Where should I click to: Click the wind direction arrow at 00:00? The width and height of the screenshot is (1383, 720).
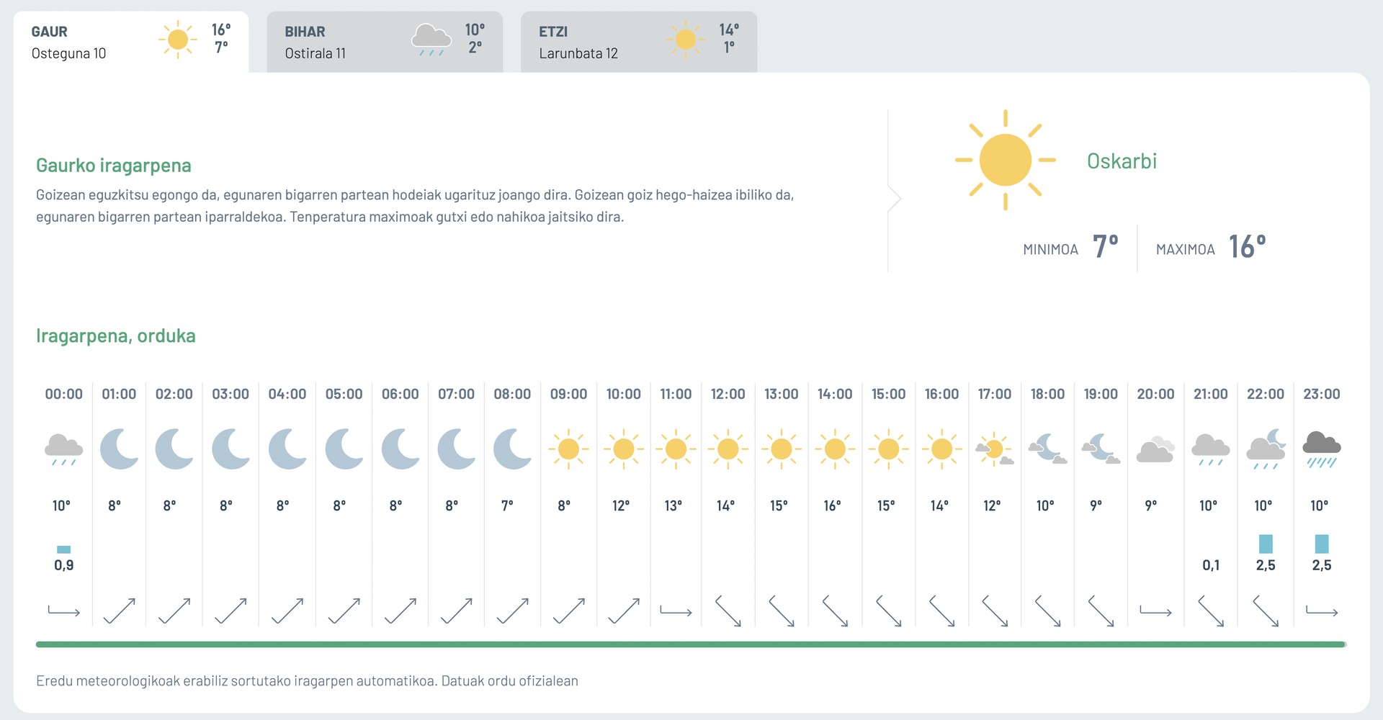click(x=63, y=611)
